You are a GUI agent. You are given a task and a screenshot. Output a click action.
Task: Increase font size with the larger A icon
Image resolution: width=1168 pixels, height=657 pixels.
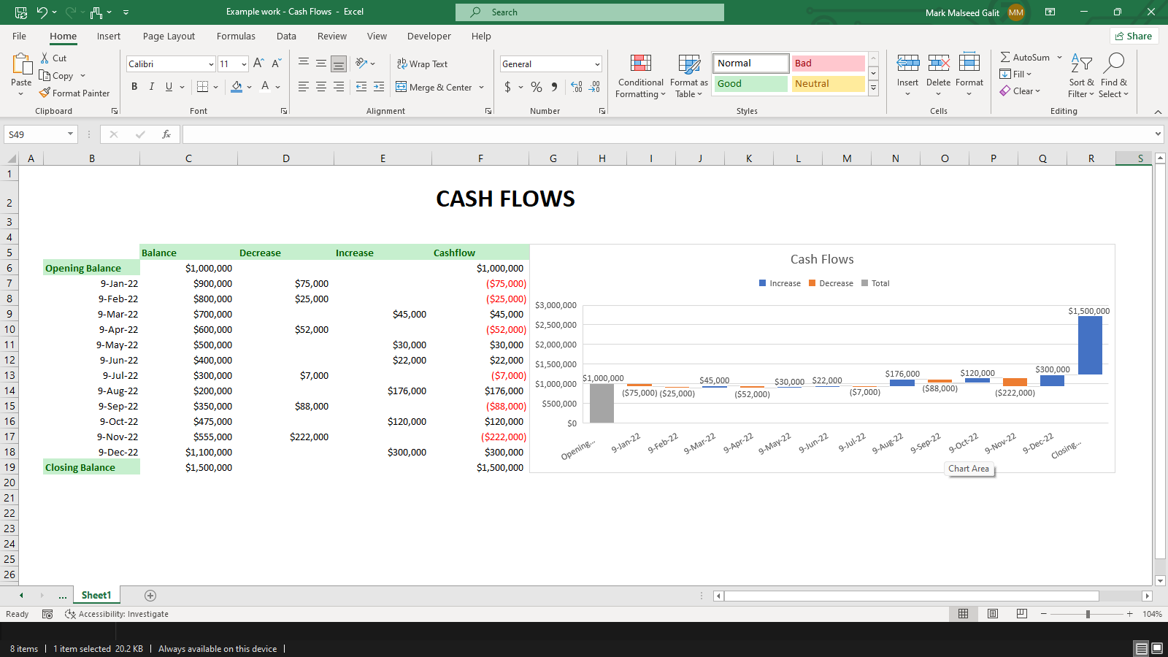click(258, 64)
